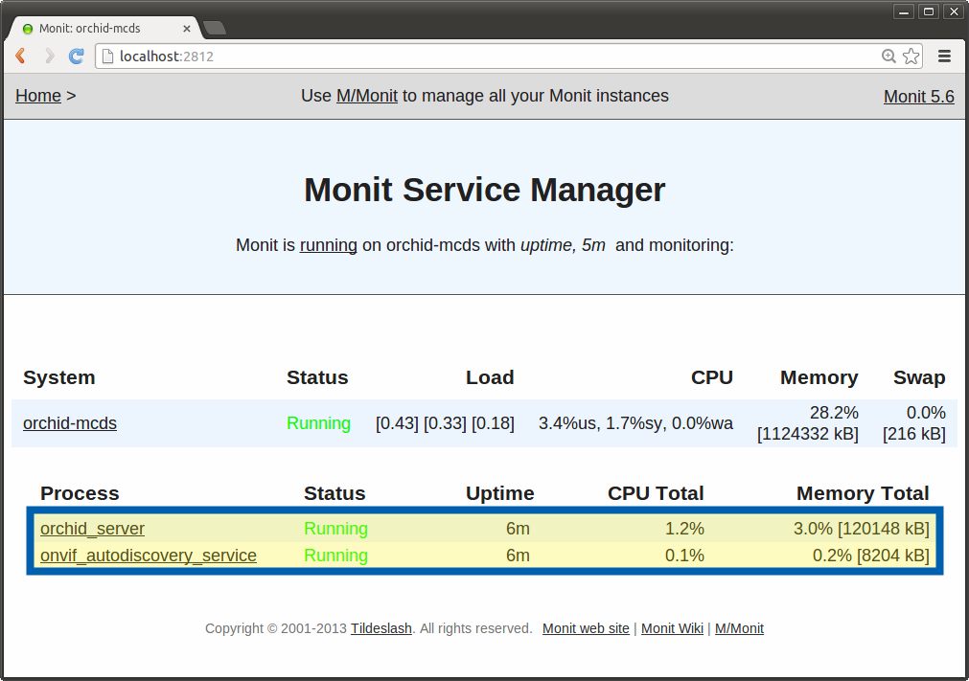Open the Home link
This screenshot has height=681, width=969.
38,96
